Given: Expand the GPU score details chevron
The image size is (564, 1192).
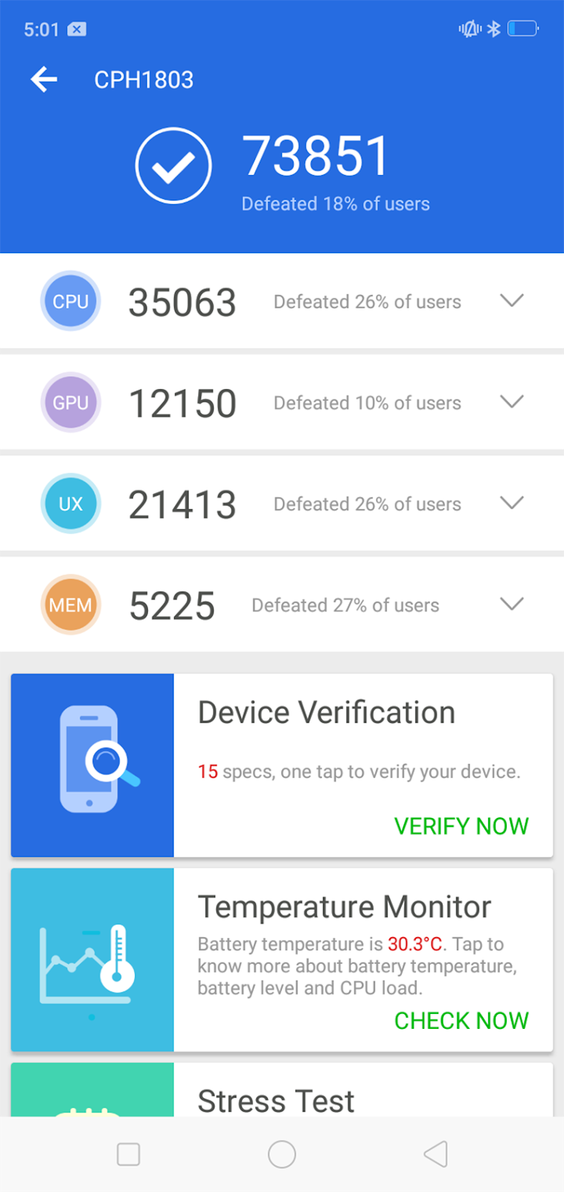Looking at the screenshot, I should click(512, 402).
